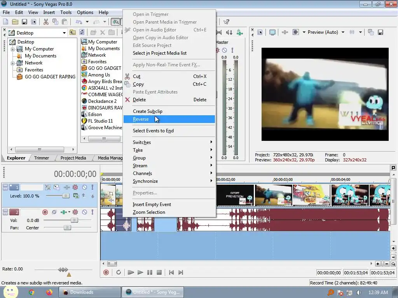398x298 pixels.
Task: Click Create Subclip menu entry
Action: [148, 111]
